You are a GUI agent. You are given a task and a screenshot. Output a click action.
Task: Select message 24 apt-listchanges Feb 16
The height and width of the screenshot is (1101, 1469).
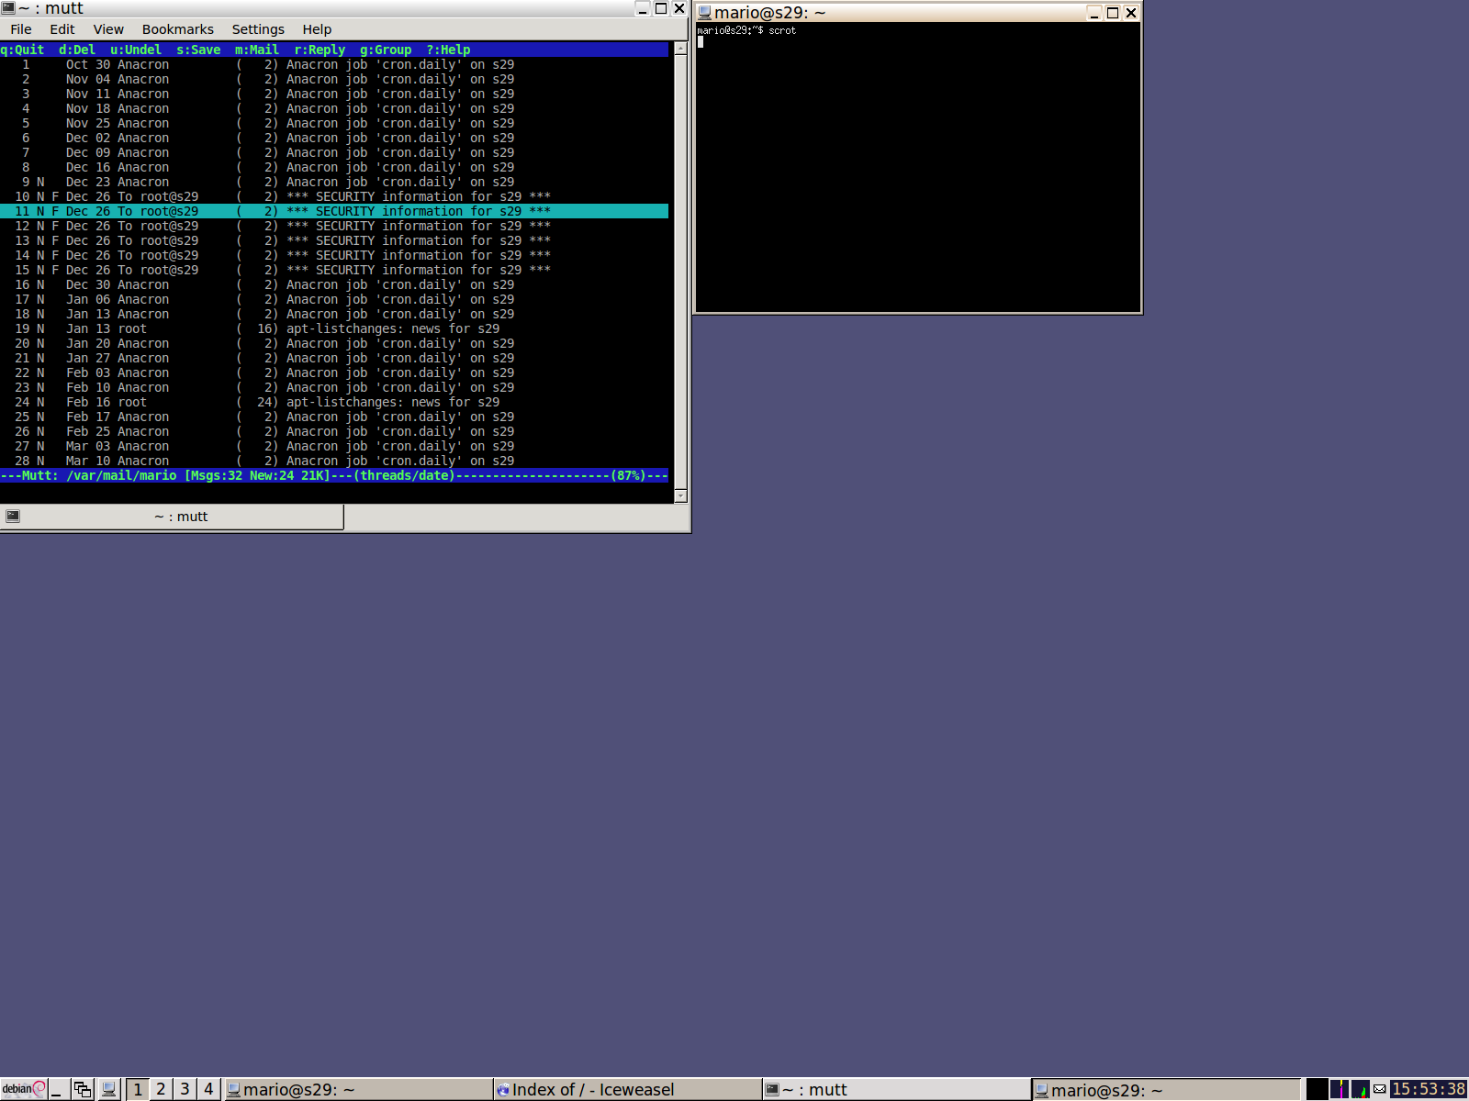[334, 402]
